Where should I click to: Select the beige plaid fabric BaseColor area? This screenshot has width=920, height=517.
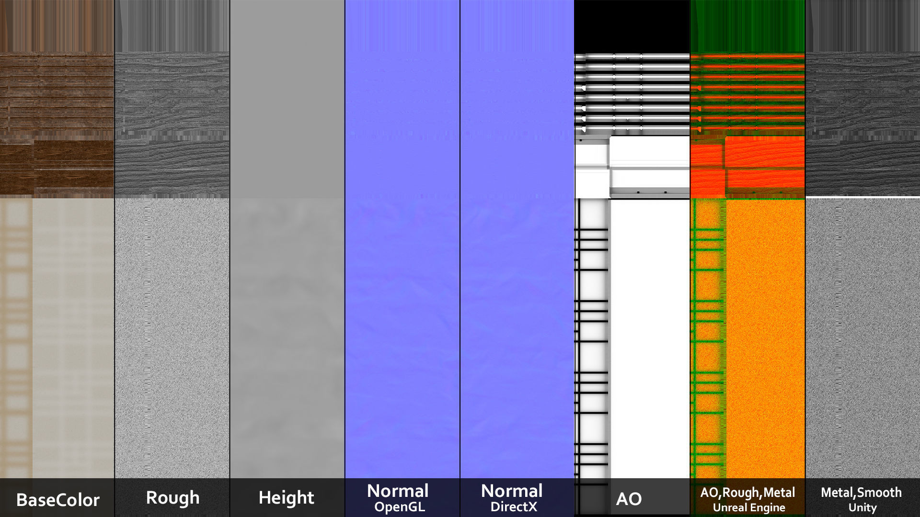pos(57,335)
